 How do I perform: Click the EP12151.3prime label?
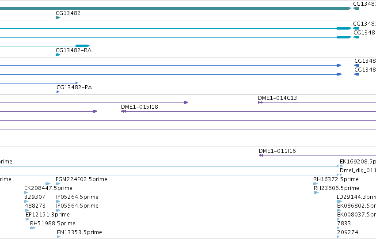point(47,215)
